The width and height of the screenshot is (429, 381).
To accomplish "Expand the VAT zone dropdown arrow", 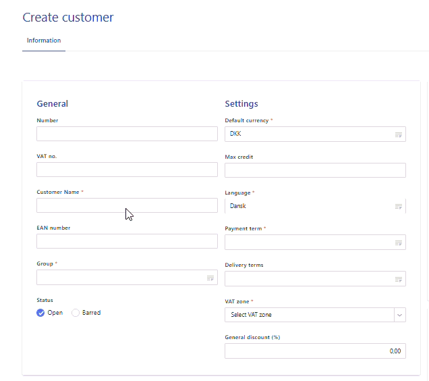I will click(399, 315).
